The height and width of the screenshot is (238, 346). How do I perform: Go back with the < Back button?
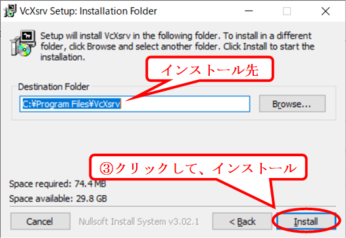click(242, 222)
